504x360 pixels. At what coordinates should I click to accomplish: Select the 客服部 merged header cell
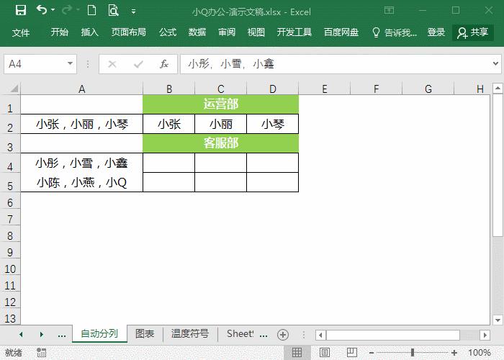point(221,143)
